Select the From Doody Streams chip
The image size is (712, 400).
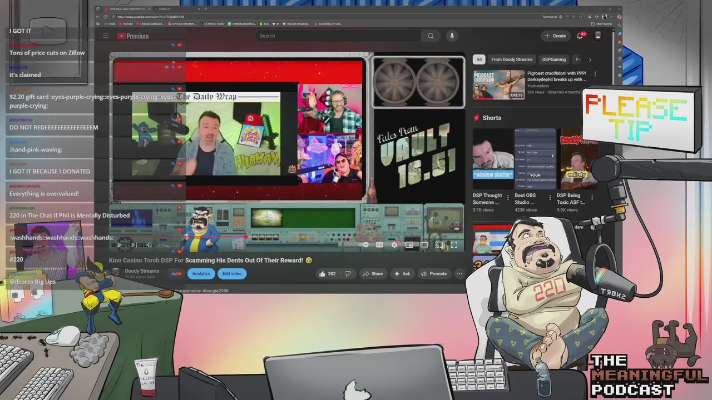click(x=512, y=59)
